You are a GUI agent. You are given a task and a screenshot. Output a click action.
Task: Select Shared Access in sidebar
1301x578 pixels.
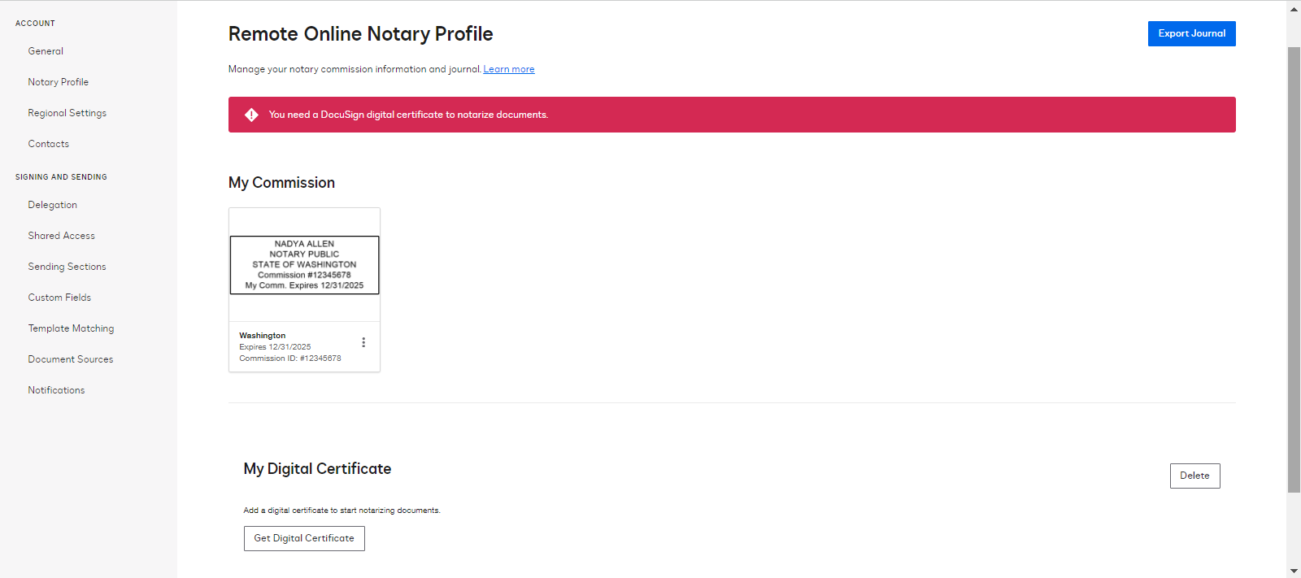(62, 236)
